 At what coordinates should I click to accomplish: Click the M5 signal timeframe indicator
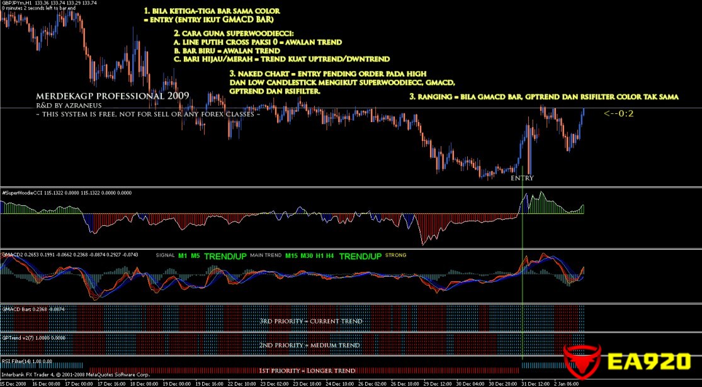point(195,255)
